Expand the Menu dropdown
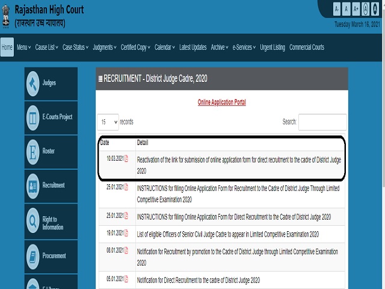Viewport: 385px width, 289px height. pos(24,47)
